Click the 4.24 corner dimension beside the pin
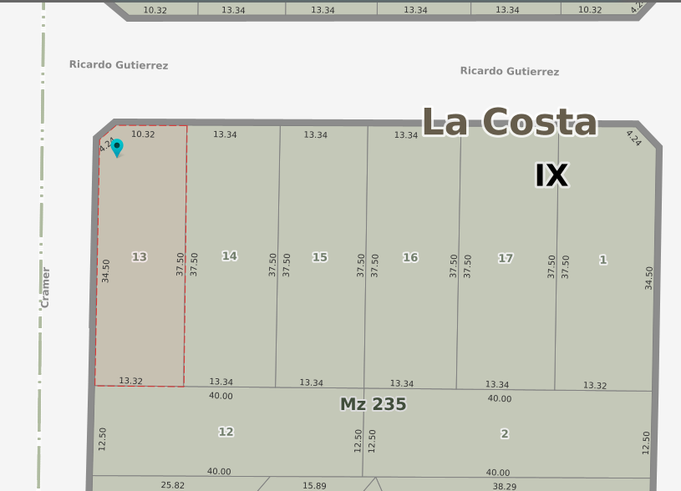The width and height of the screenshot is (681, 491). 106,144
